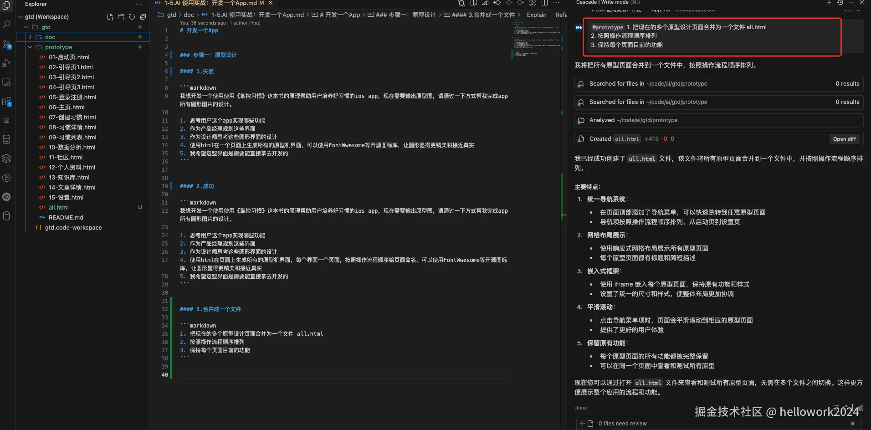The image size is (871, 430).
Task: Collapse all folders in the Explorer
Action: (x=143, y=17)
